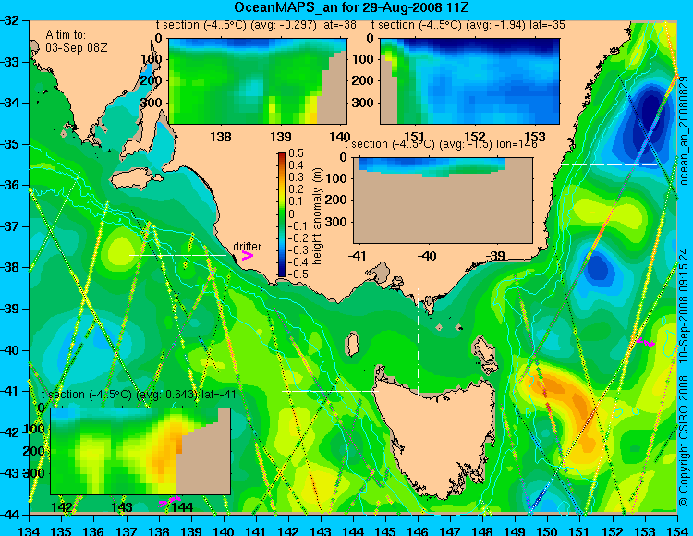Image resolution: width=693 pixels, height=536 pixels.
Task: Click yellow-green eddy near 137E, 37.5S
Action: click(x=119, y=249)
